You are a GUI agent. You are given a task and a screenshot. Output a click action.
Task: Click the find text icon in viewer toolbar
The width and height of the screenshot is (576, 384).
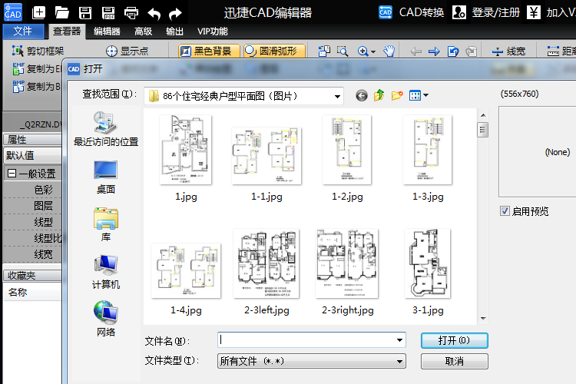coord(324,51)
